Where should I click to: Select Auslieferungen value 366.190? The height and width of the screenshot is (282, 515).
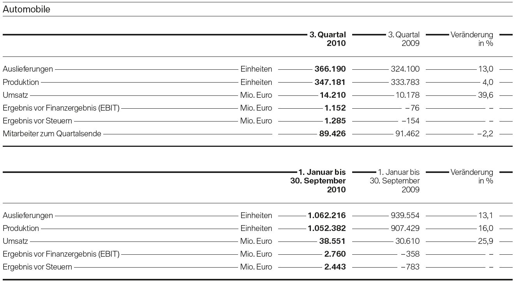330,69
